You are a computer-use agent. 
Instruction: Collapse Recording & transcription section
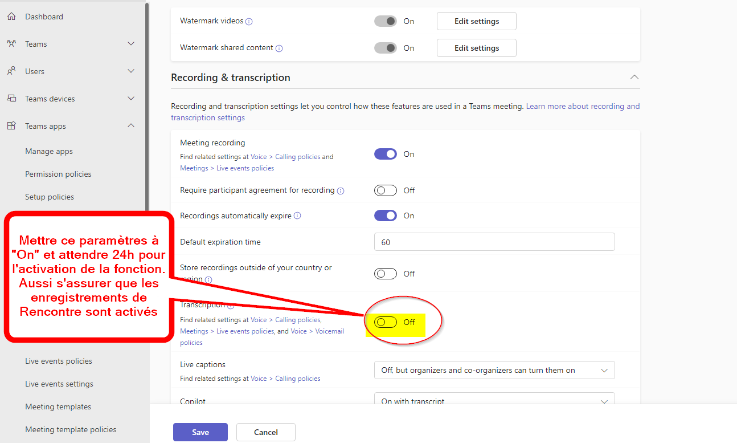634,77
